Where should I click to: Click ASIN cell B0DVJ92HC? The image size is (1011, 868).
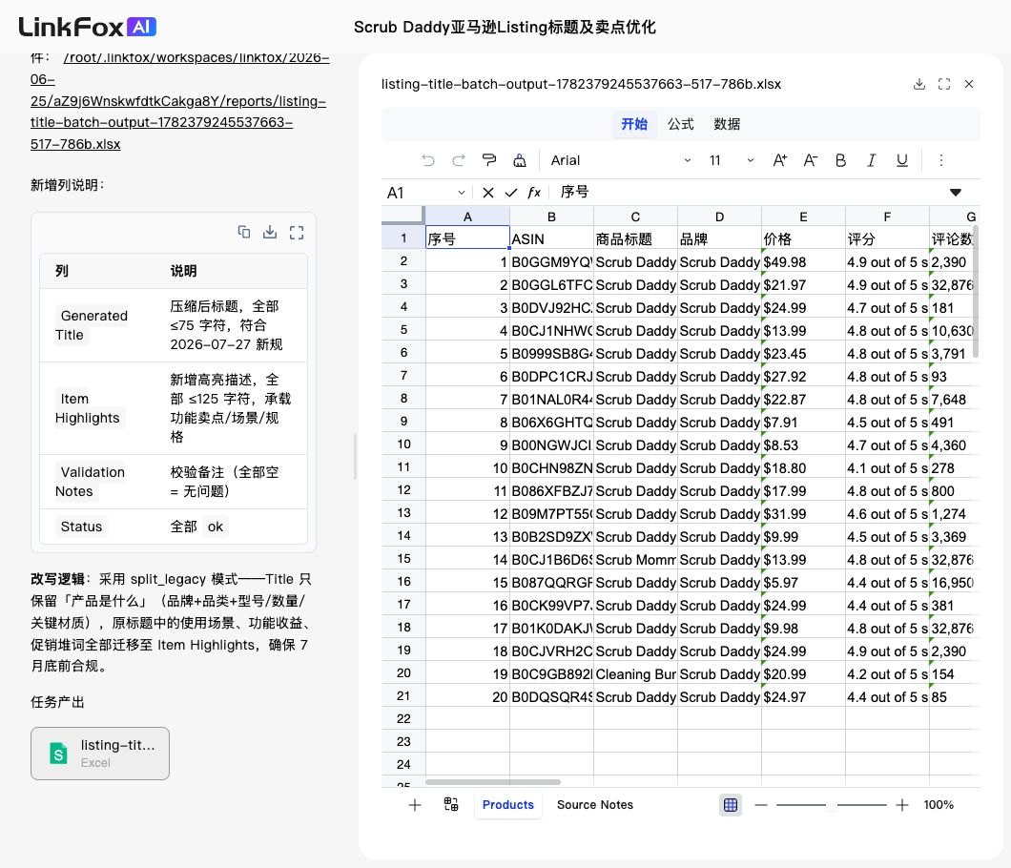[x=551, y=307]
